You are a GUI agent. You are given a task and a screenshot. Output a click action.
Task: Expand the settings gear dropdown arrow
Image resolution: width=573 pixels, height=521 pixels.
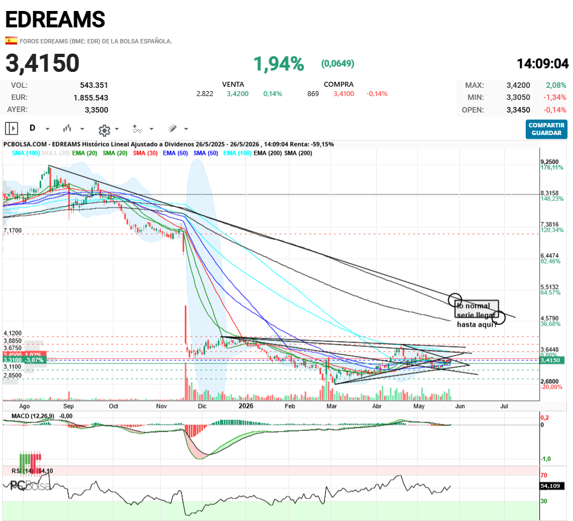click(x=117, y=129)
